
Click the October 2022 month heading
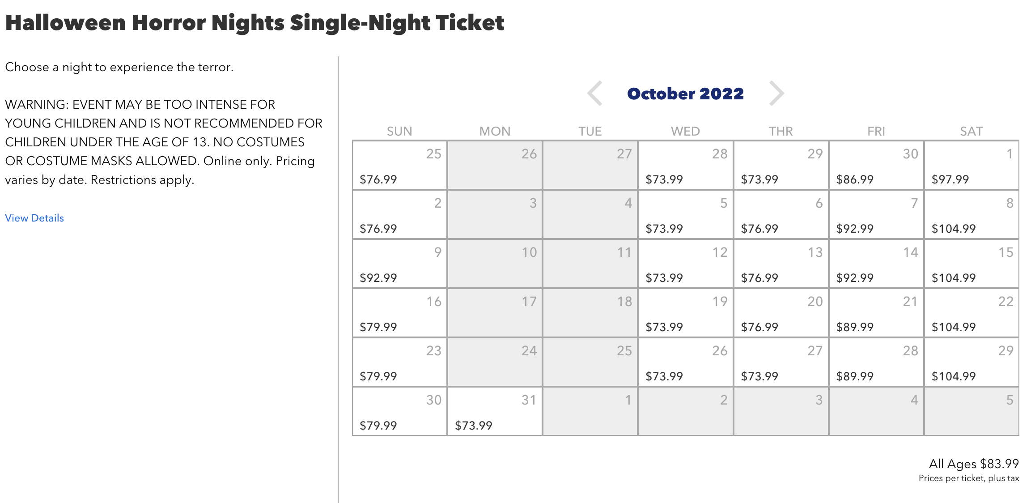coord(685,94)
